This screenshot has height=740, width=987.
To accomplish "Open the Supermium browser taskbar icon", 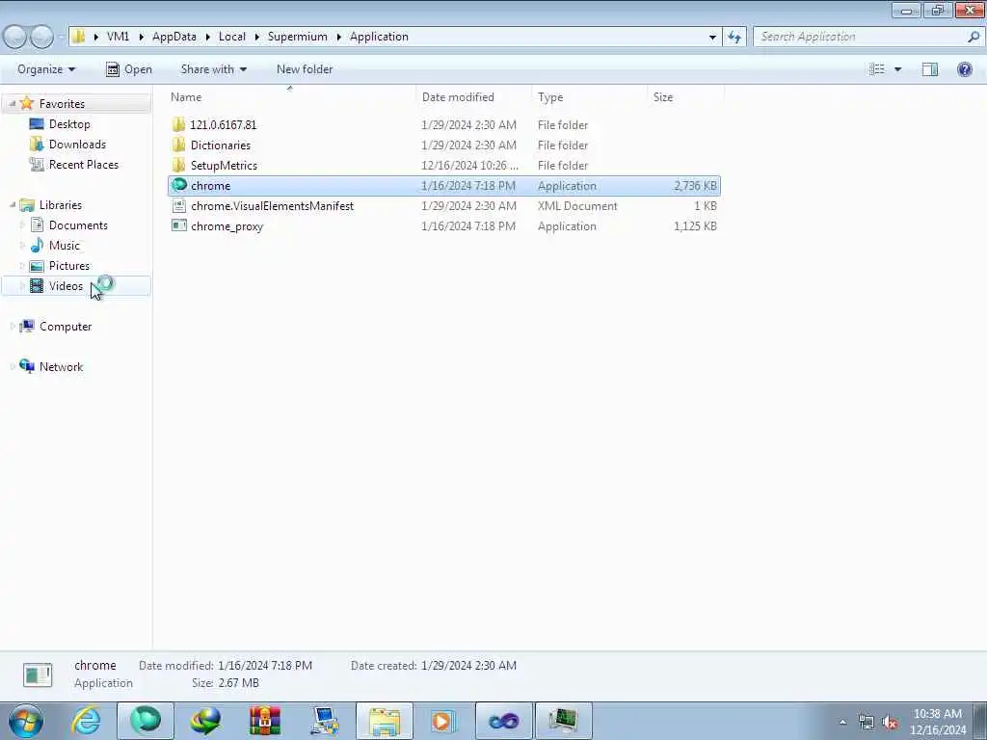I will 146,721.
